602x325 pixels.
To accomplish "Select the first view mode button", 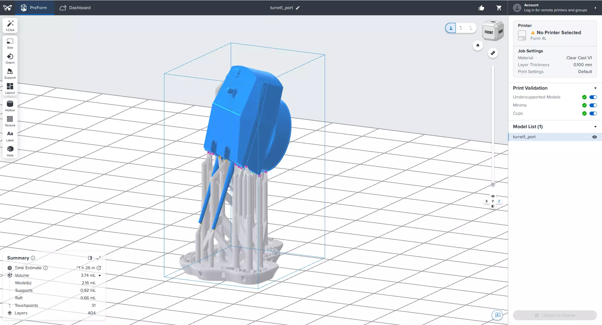I will [451, 28].
